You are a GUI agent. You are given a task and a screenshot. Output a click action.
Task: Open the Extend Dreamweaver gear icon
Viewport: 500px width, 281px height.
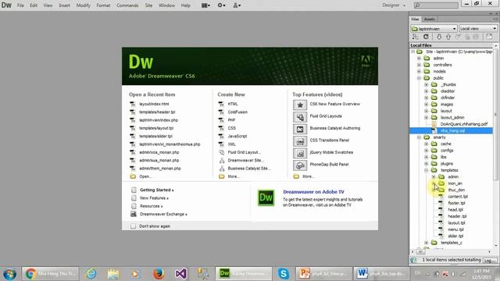coord(221,5)
